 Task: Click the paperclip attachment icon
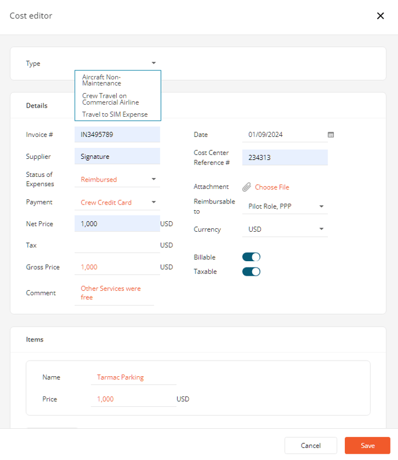pos(247,187)
